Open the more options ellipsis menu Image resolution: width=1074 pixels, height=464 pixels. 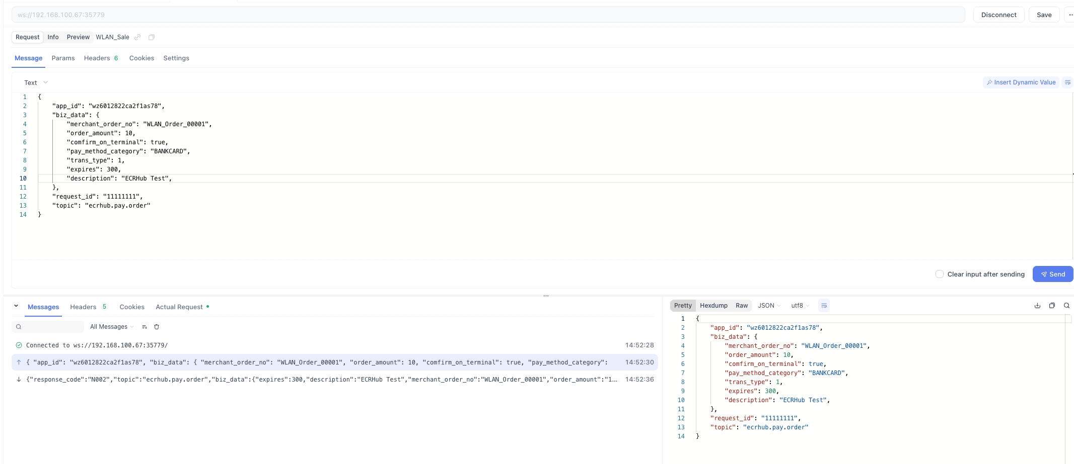click(1070, 15)
